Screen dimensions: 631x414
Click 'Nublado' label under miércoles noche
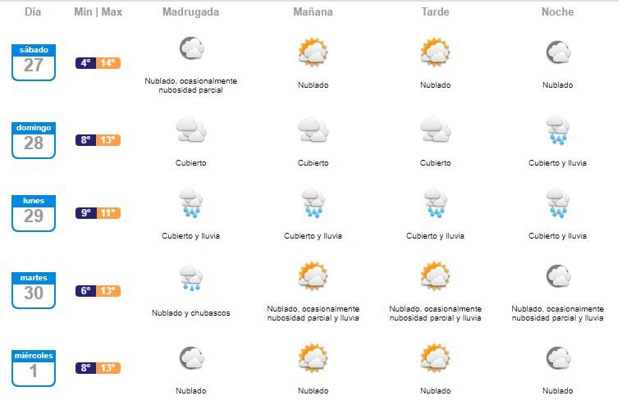558,391
